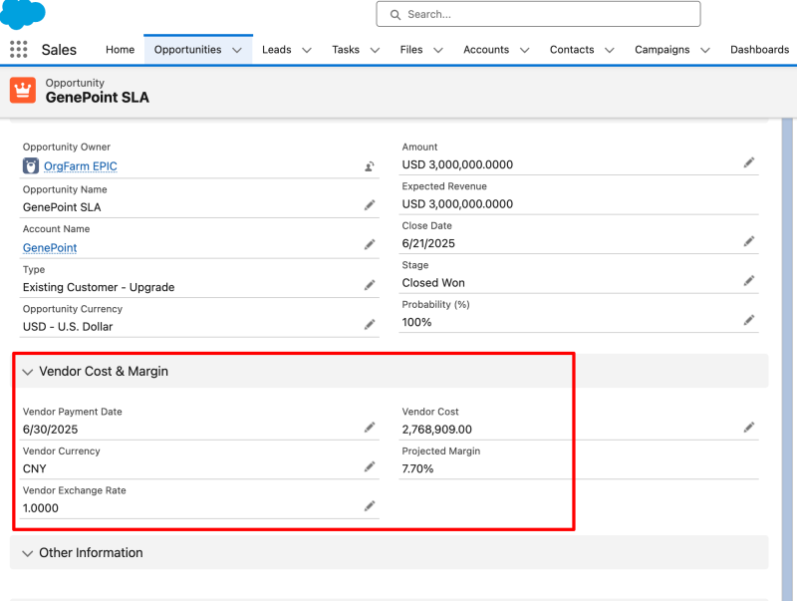
Task: Edit the Stage field pencil icon
Action: click(749, 280)
